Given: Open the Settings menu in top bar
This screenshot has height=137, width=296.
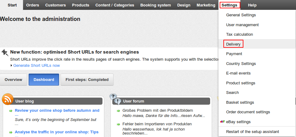Looking at the screenshot, I should 230,5.
